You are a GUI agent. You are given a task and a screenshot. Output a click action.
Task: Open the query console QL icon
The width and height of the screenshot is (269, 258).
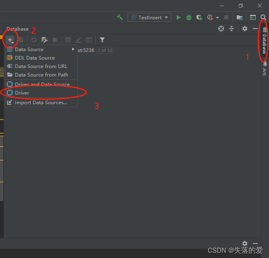(89, 40)
